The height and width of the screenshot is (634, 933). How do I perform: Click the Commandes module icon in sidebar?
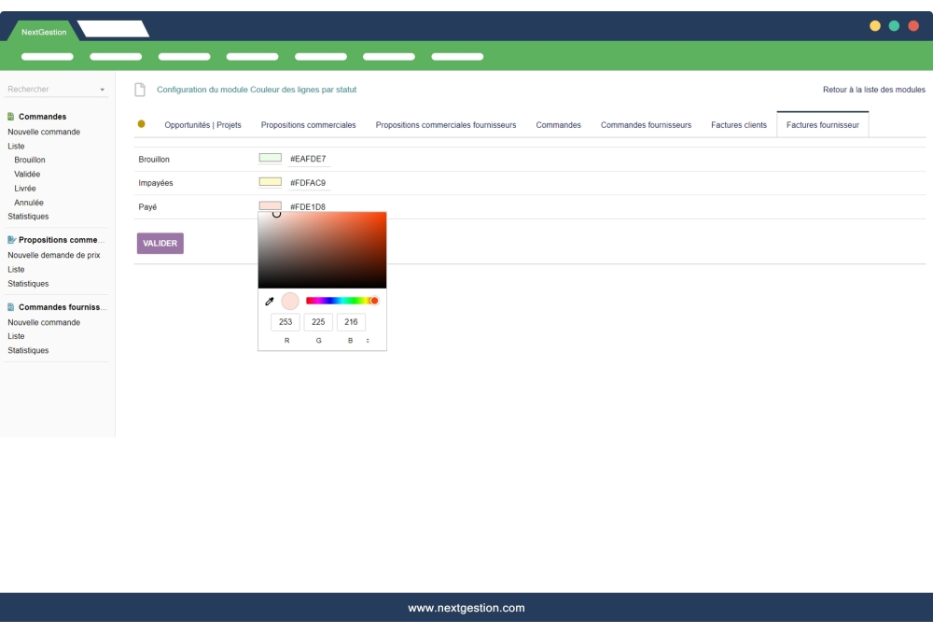point(8,116)
